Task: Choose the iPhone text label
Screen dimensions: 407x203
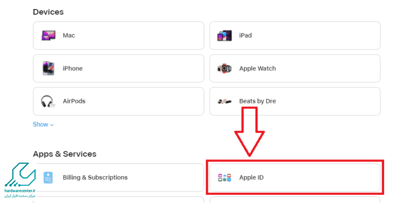Action: tap(72, 69)
